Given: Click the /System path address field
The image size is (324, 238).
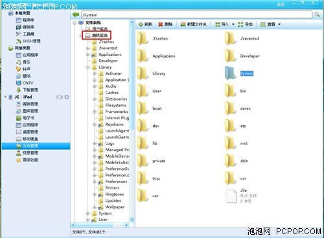Looking at the screenshot, I should (x=196, y=15).
